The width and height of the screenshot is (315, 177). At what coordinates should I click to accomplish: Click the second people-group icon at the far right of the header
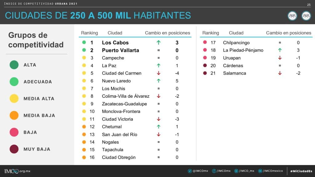point(306,16)
